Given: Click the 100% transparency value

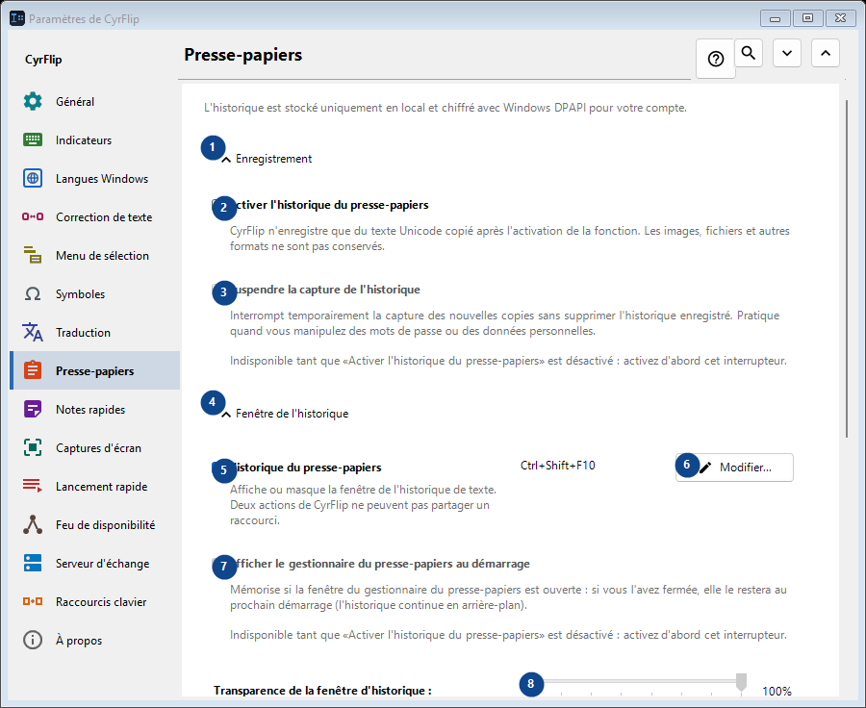Looking at the screenshot, I should [777, 691].
